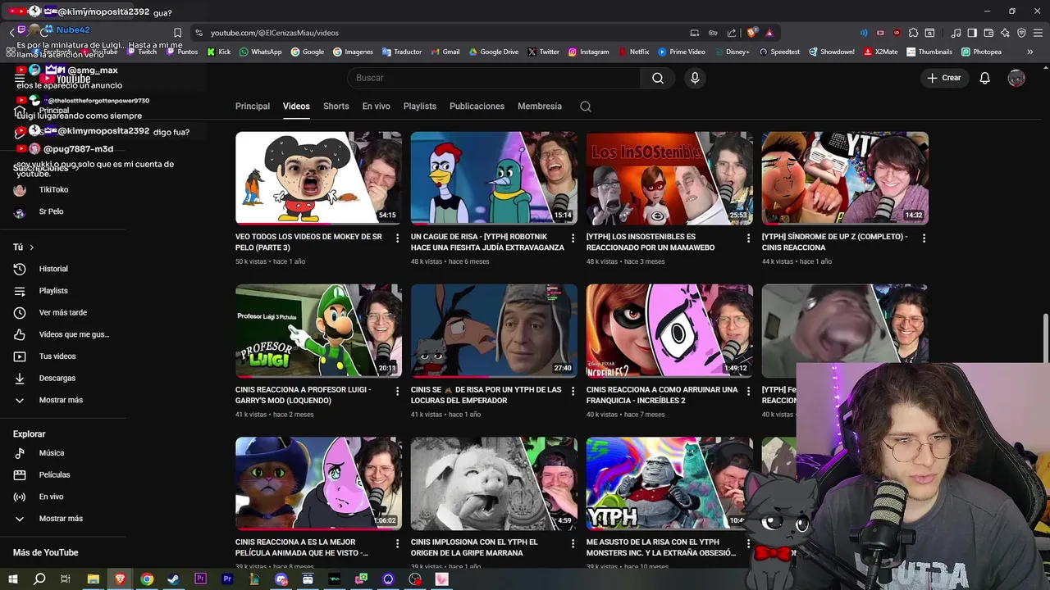Open options for Increíbles 2 video
The width and height of the screenshot is (1050, 590).
748,391
